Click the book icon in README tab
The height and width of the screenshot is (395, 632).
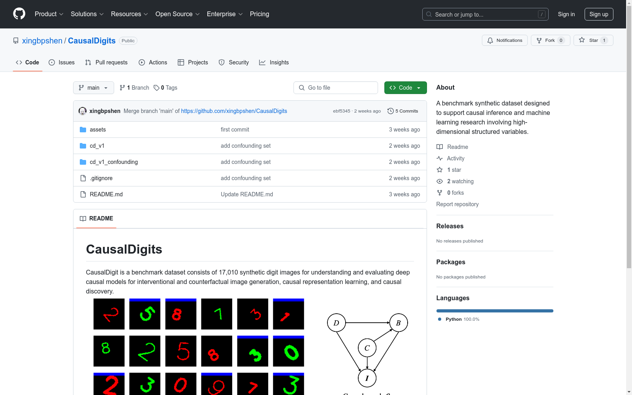click(83, 218)
